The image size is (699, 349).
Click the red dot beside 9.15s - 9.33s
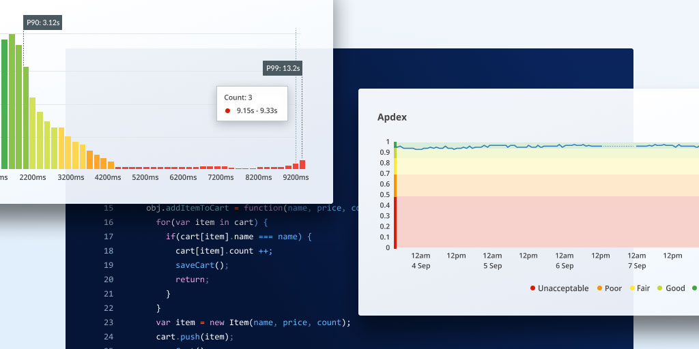pyautogui.click(x=228, y=111)
